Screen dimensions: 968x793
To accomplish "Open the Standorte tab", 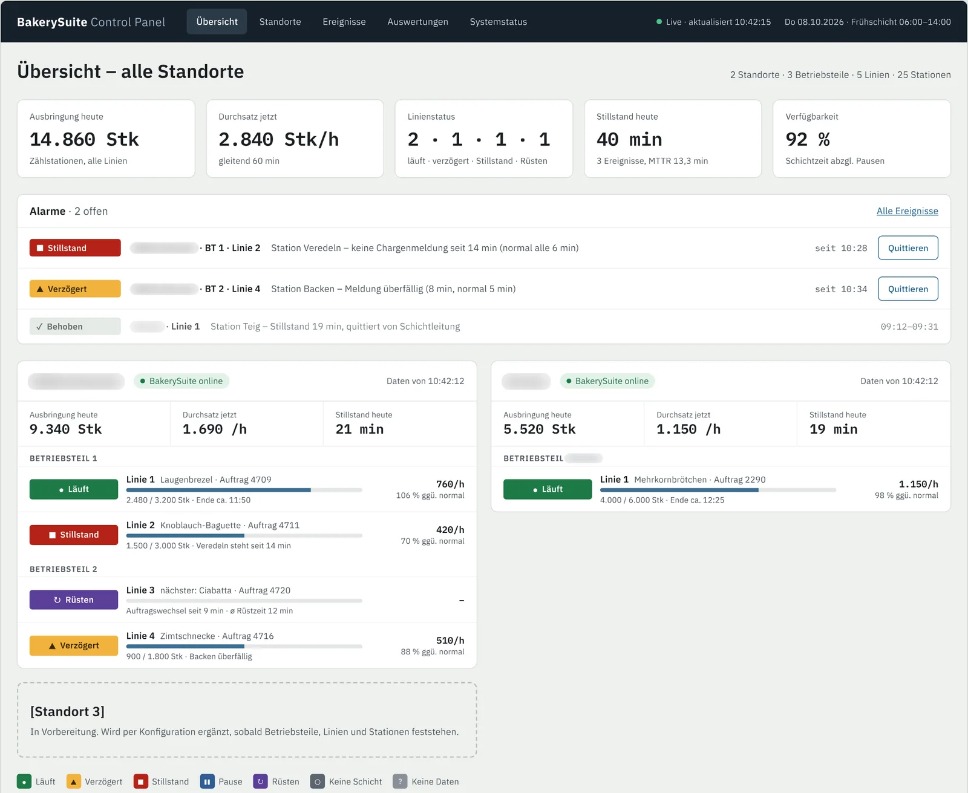I will [280, 22].
